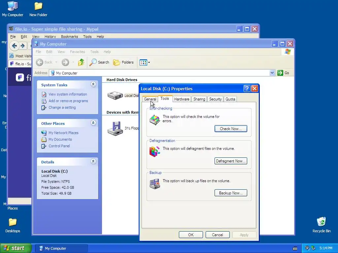338x253 pixels.
Task: Click the Defragment Now button
Action: click(231, 161)
